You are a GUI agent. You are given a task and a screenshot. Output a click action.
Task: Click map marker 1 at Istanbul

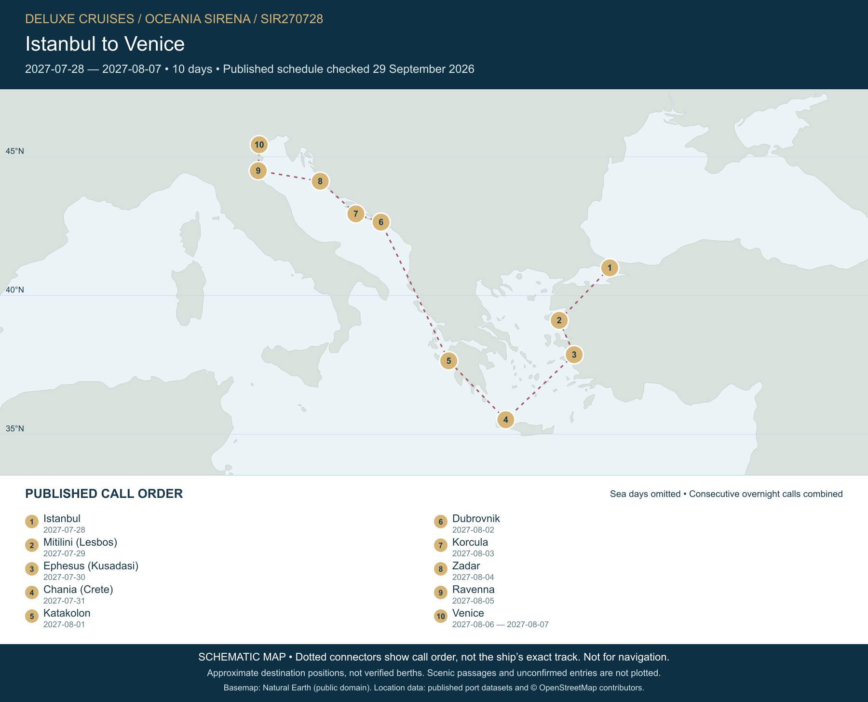pos(610,267)
